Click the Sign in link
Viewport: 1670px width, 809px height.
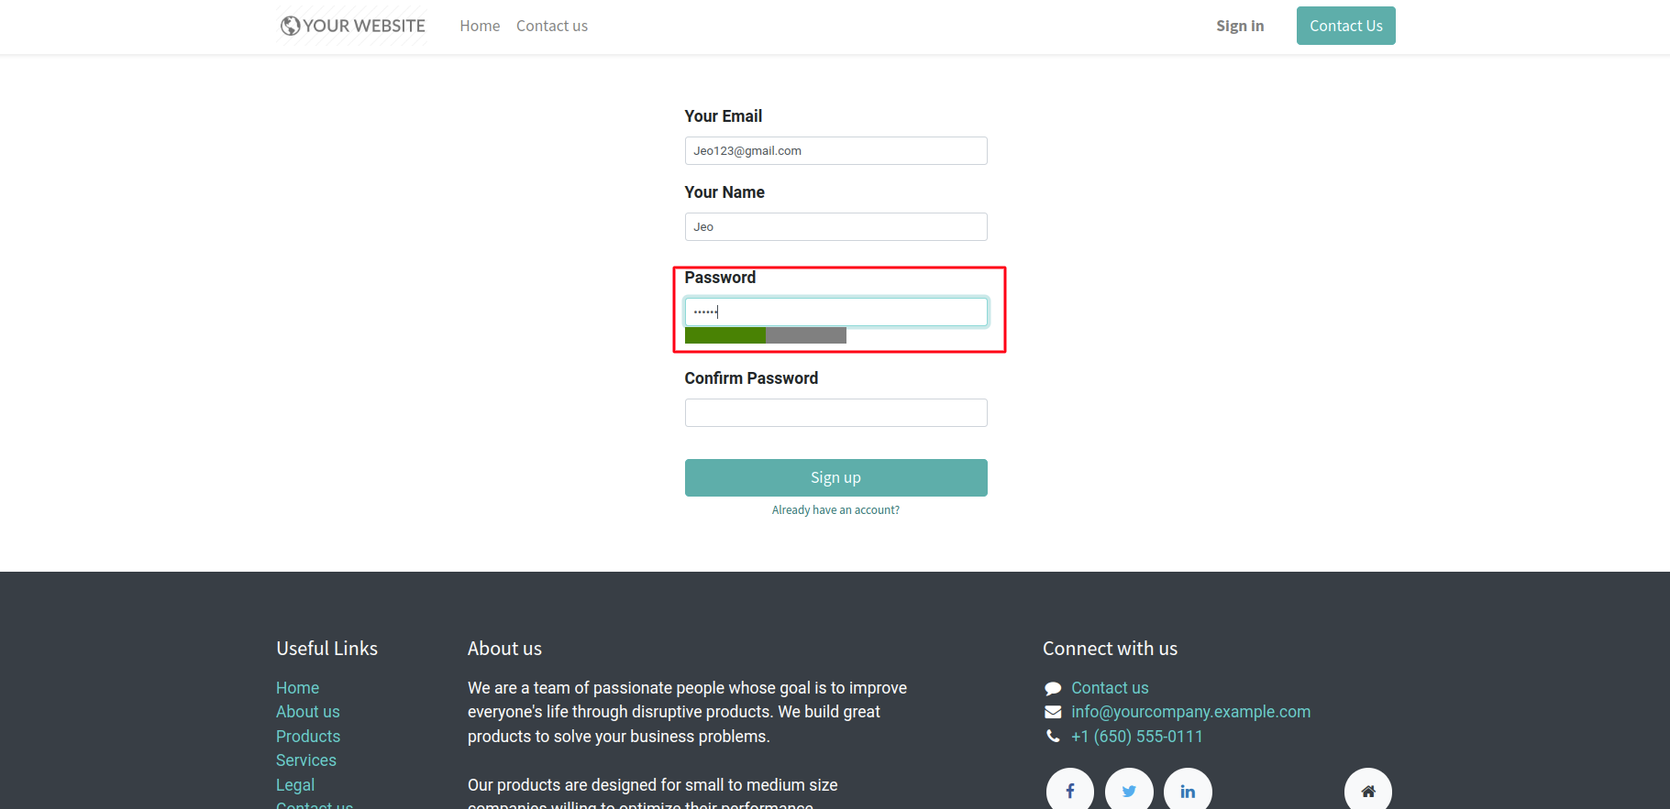[x=1240, y=26]
